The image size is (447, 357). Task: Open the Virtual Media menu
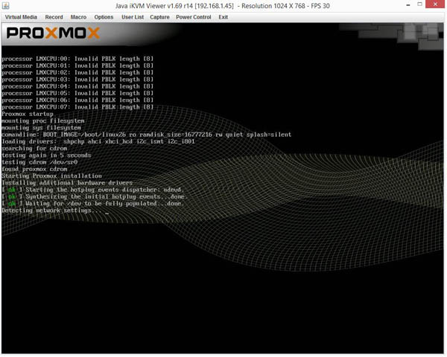[x=21, y=17]
